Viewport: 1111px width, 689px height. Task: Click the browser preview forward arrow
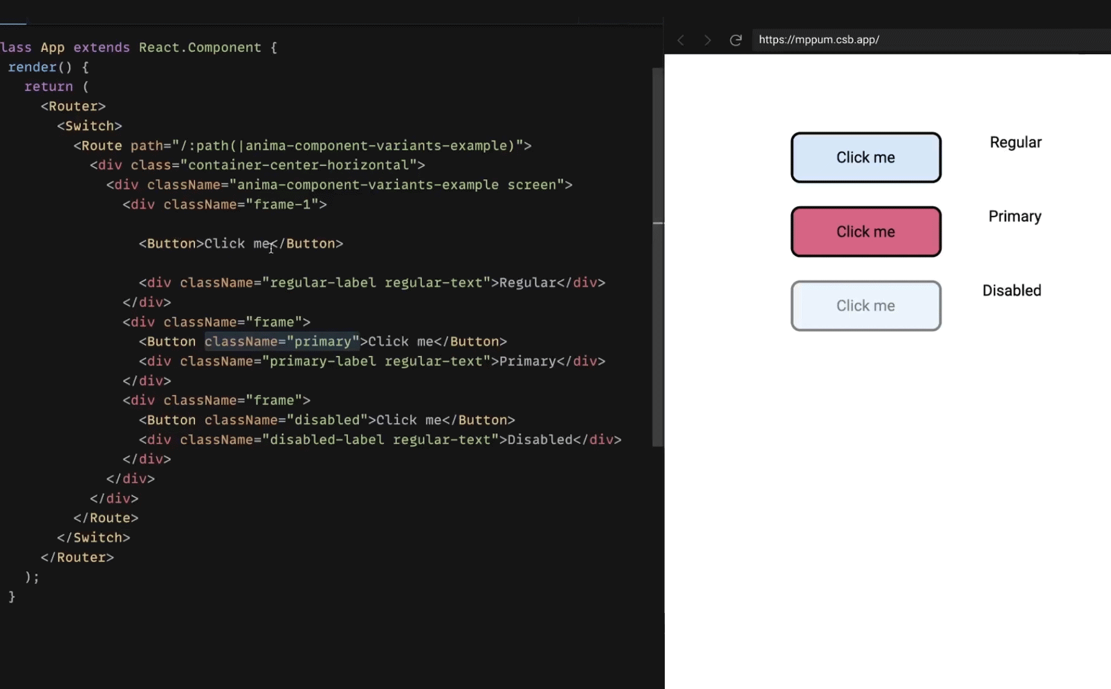tap(708, 40)
